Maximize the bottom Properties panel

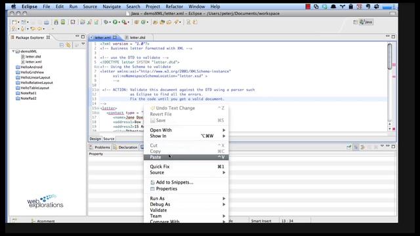393,146
